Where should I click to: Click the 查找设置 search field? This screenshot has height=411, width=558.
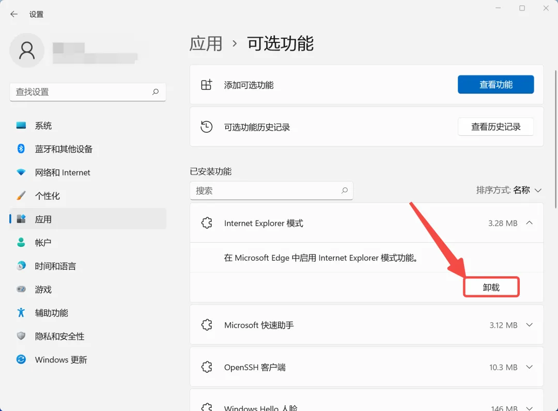(88, 92)
